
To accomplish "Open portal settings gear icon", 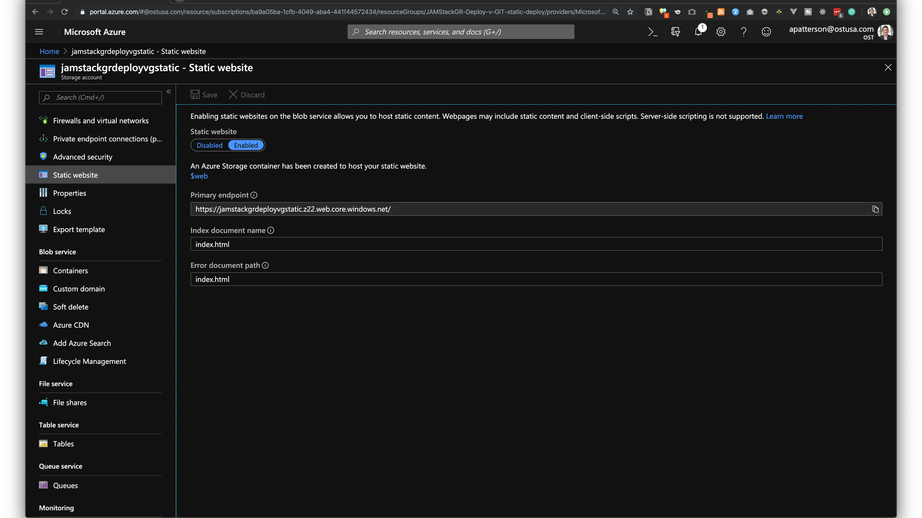I will point(721,32).
